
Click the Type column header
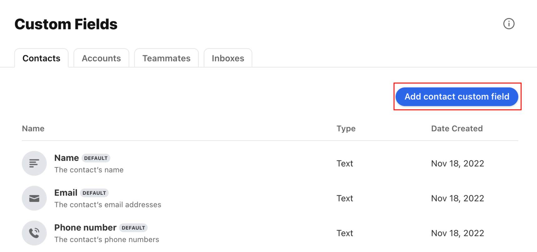pyautogui.click(x=346, y=128)
